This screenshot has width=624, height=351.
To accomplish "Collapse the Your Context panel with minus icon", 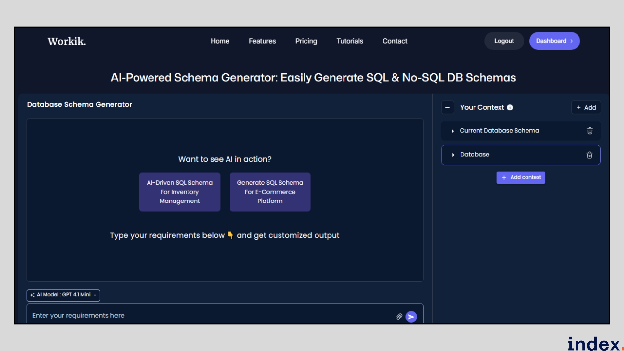I will point(448,108).
